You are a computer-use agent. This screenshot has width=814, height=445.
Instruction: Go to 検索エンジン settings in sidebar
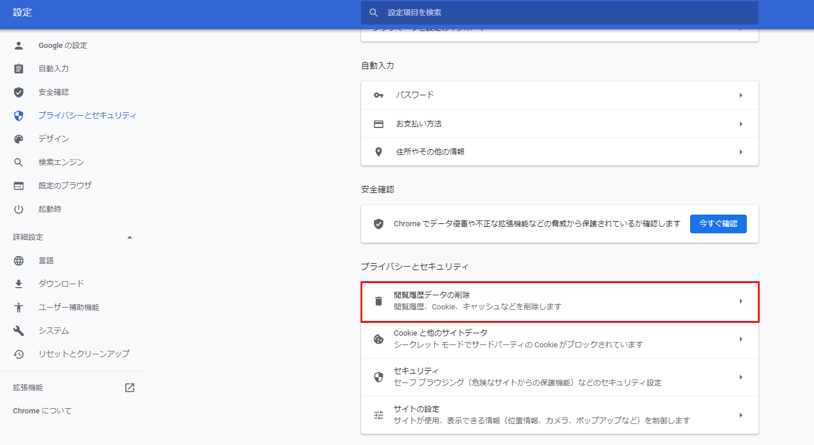[x=61, y=163]
